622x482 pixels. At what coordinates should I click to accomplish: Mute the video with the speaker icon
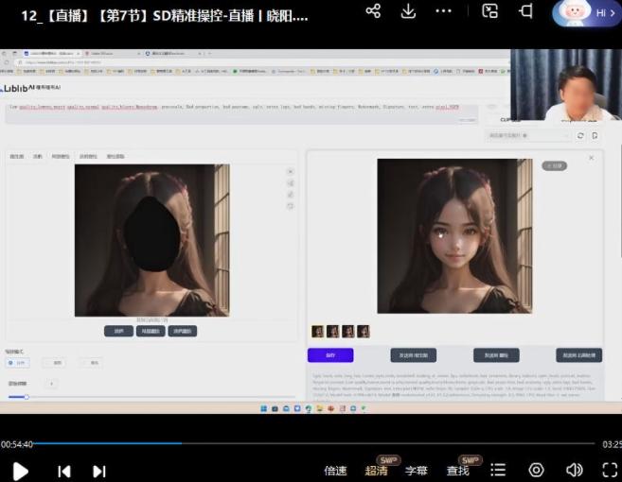574,470
